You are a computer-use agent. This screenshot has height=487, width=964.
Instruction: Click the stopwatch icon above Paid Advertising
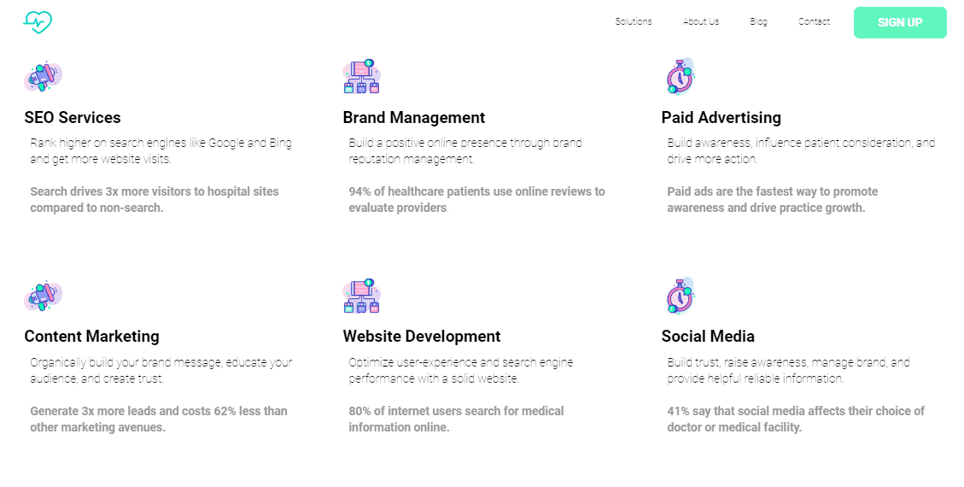(x=680, y=77)
